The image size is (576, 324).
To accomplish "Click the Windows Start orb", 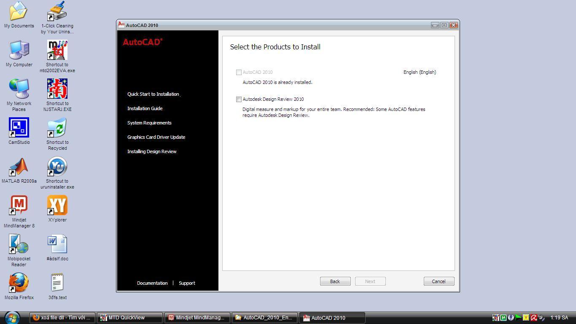I will (12, 318).
